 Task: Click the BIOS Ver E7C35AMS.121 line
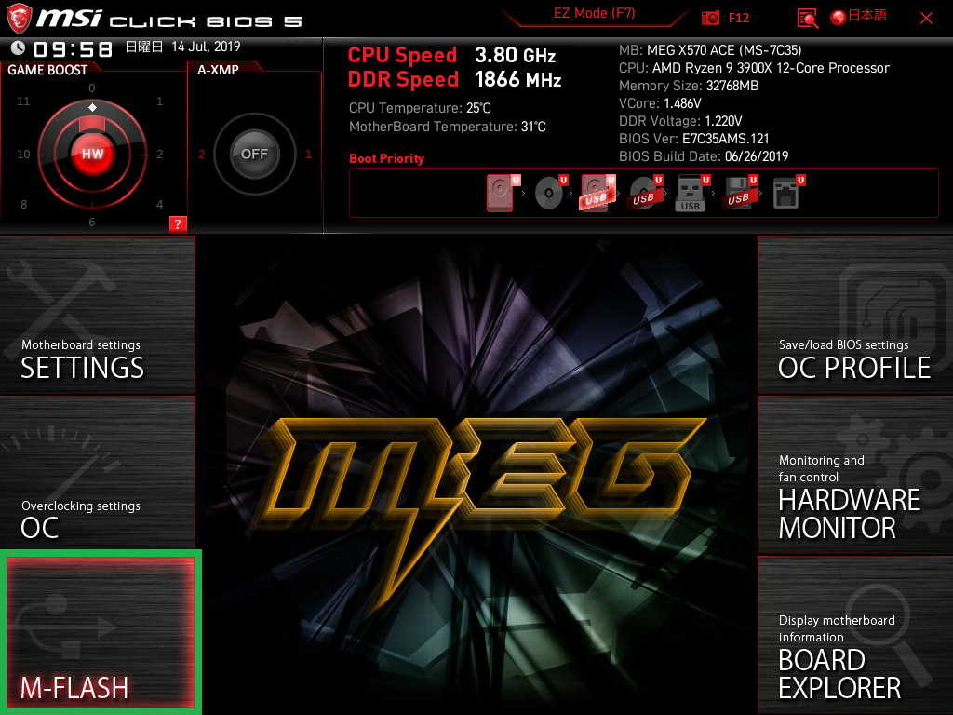(x=693, y=139)
